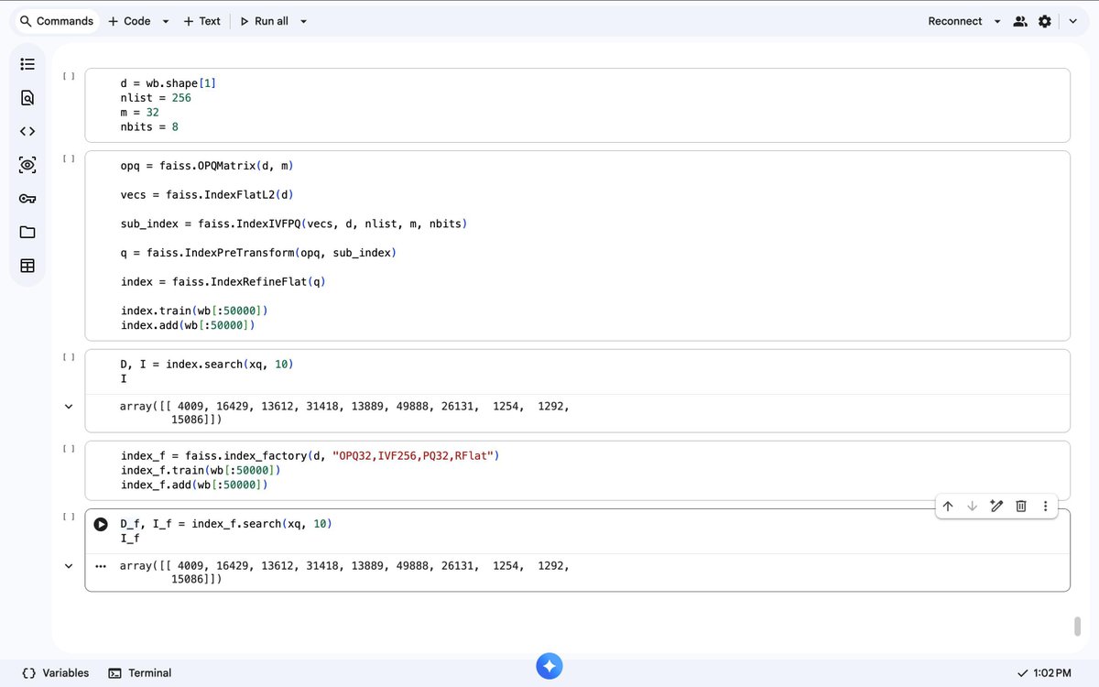Viewport: 1099px width, 687px height.
Task: Expand the dropdown arrow next to Reconnect
Action: coord(997,21)
